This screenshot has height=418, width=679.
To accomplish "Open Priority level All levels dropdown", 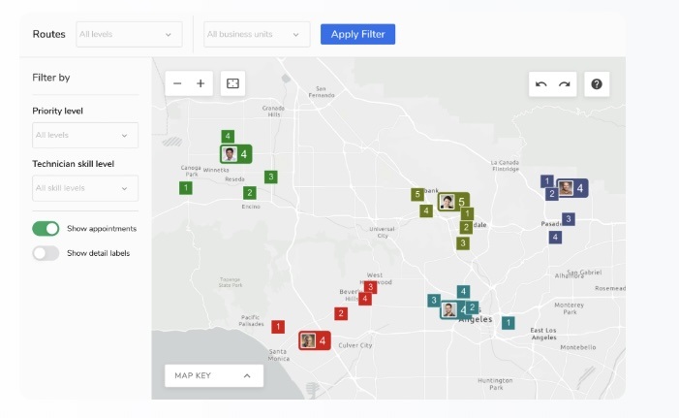I will (x=85, y=135).
